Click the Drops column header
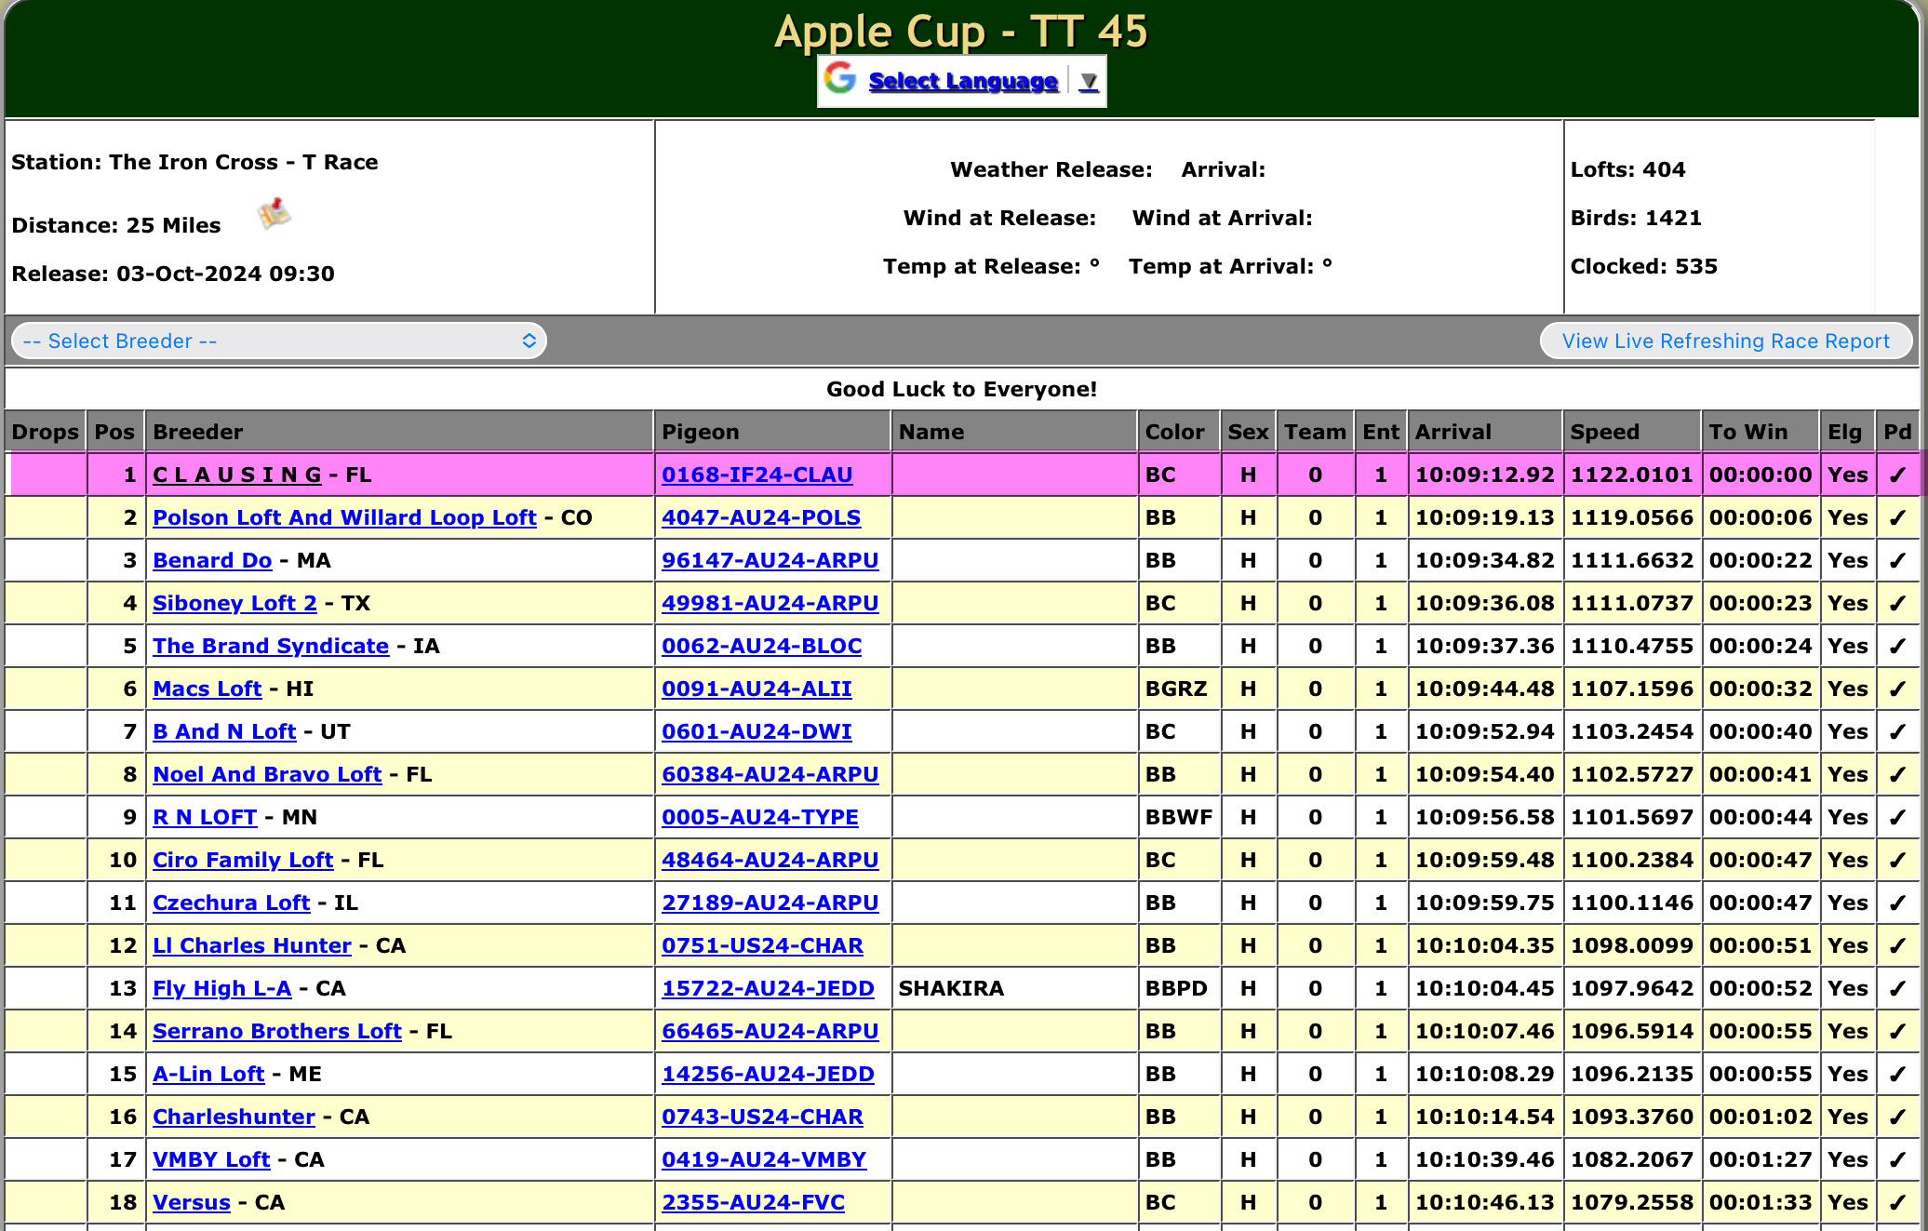 46,432
